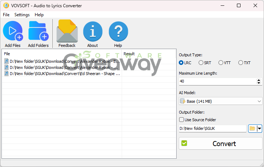
Task: Close the Audio to Lyrics Converter window
Action: tap(255, 5)
